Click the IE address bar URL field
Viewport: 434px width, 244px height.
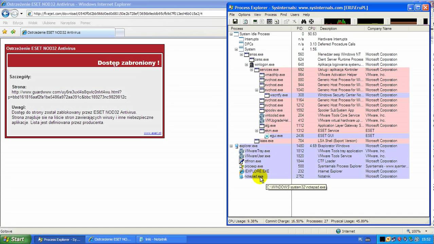(x=126, y=14)
